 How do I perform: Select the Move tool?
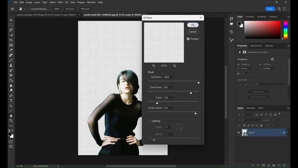coord(11,20)
